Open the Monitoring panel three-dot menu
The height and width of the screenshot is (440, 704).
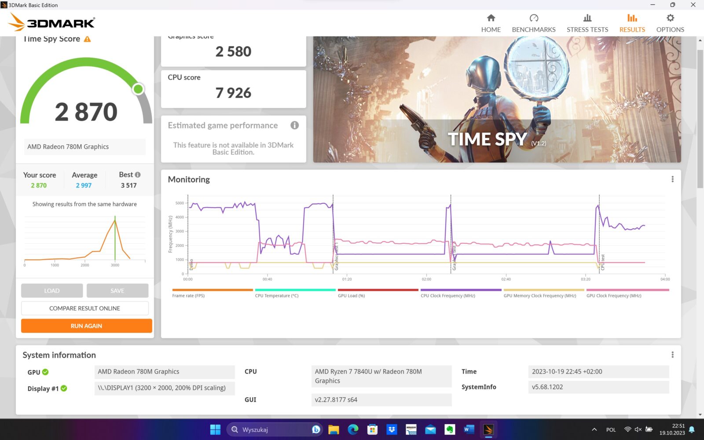coord(672,179)
